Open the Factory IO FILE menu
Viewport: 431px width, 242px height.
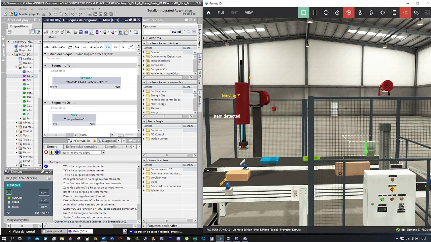point(221,12)
